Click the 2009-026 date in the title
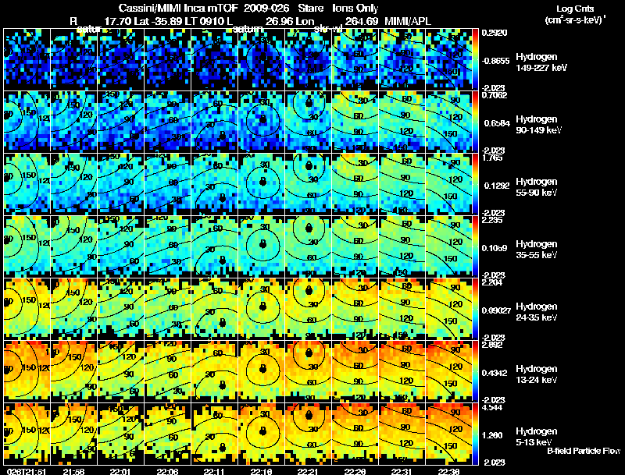 coord(266,9)
